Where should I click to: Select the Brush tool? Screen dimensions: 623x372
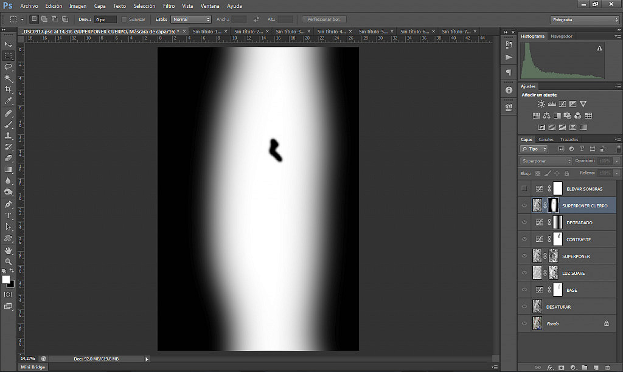pyautogui.click(x=9, y=125)
